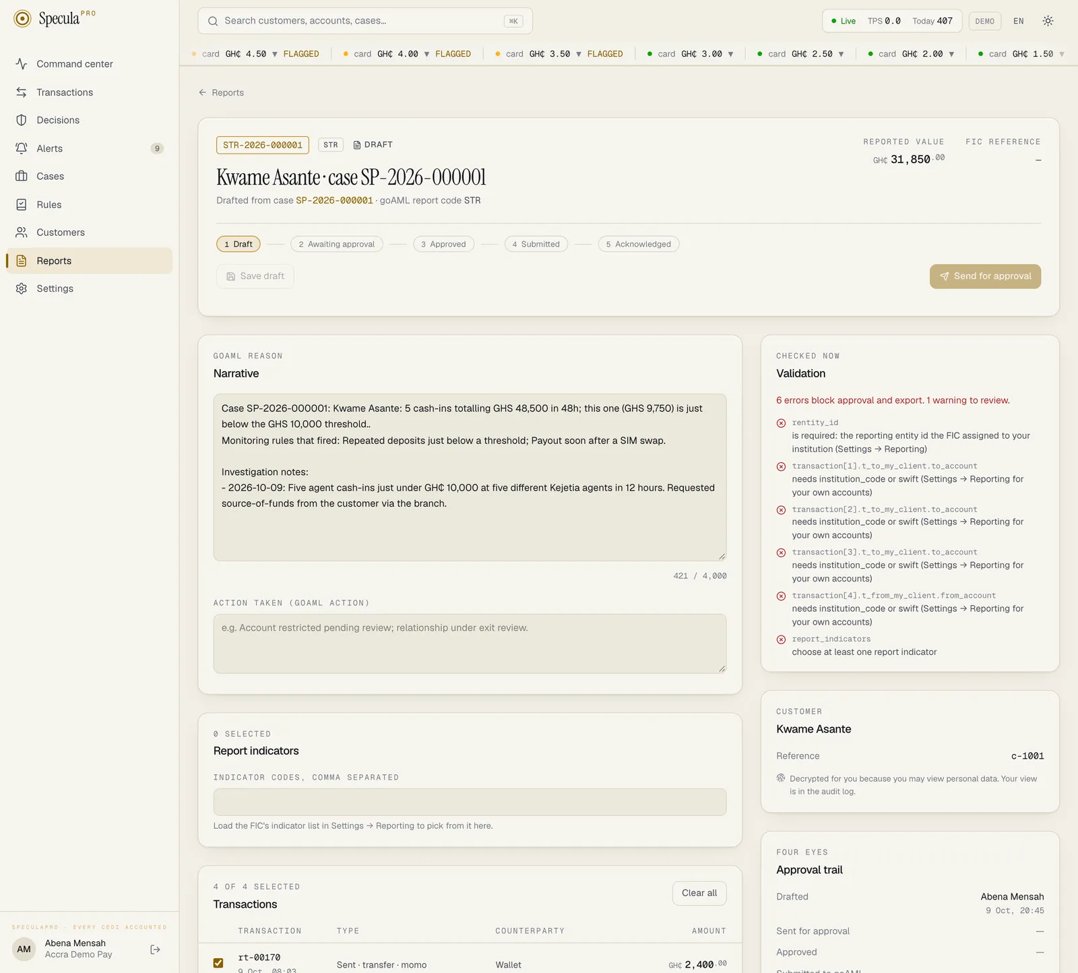Viewport: 1078px width, 973px height.
Task: Click Clear all transactions button
Action: [x=699, y=893]
